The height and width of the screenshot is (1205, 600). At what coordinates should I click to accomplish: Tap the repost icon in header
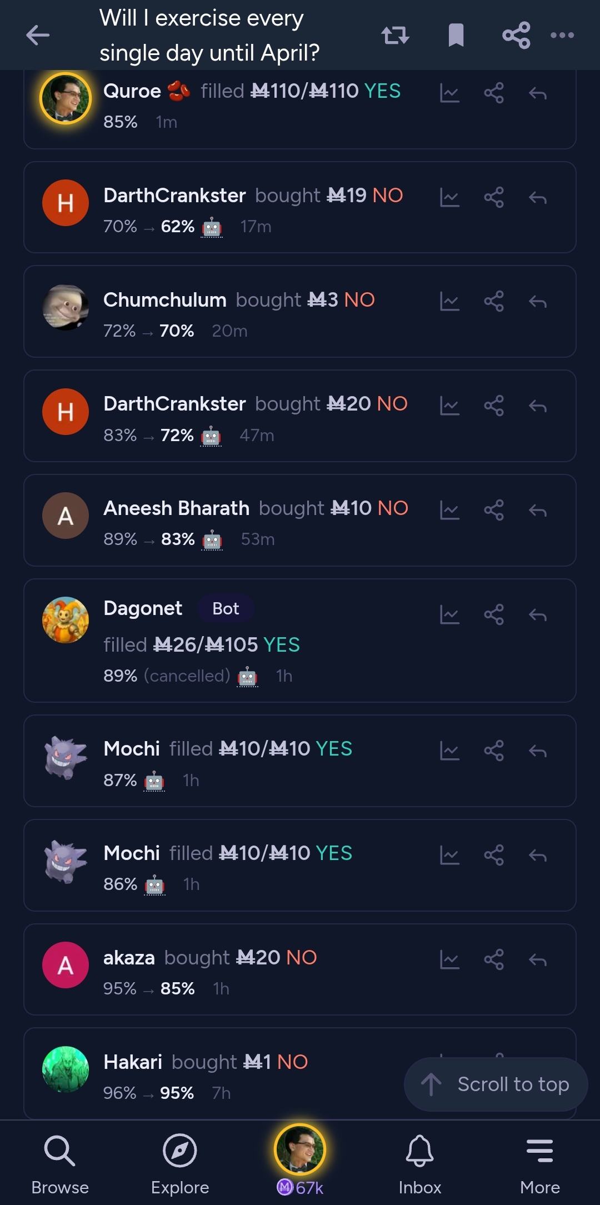click(x=395, y=35)
